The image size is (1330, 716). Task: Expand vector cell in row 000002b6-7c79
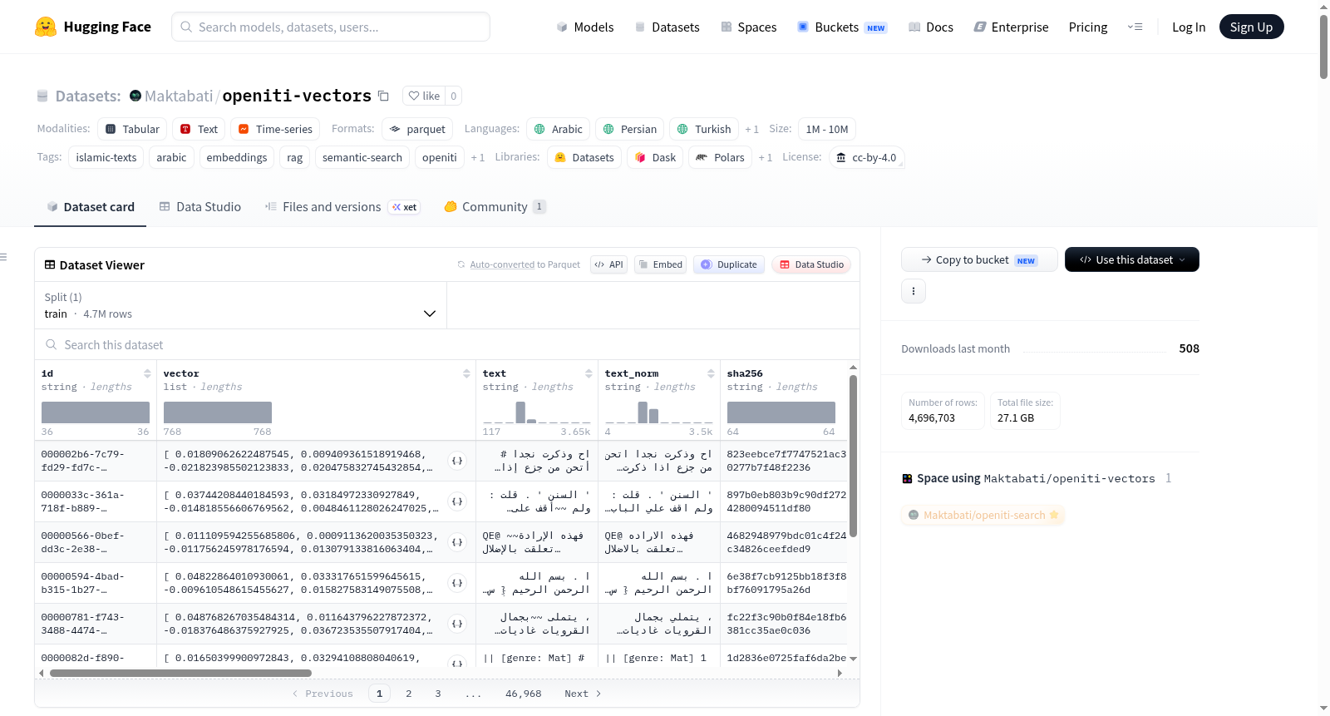457,461
